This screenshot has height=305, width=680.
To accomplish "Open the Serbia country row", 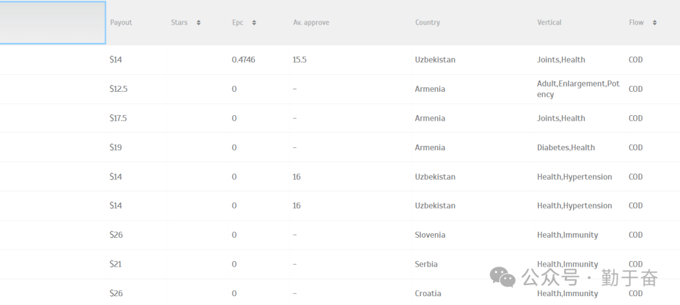I will [426, 264].
